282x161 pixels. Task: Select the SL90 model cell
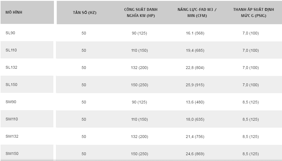(x=10, y=33)
